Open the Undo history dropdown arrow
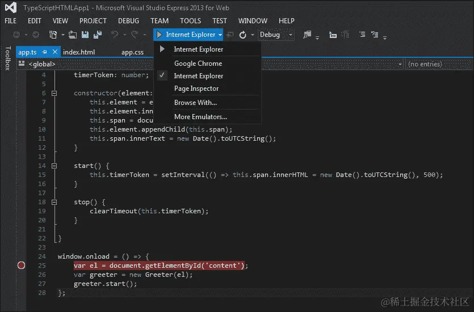 point(124,35)
